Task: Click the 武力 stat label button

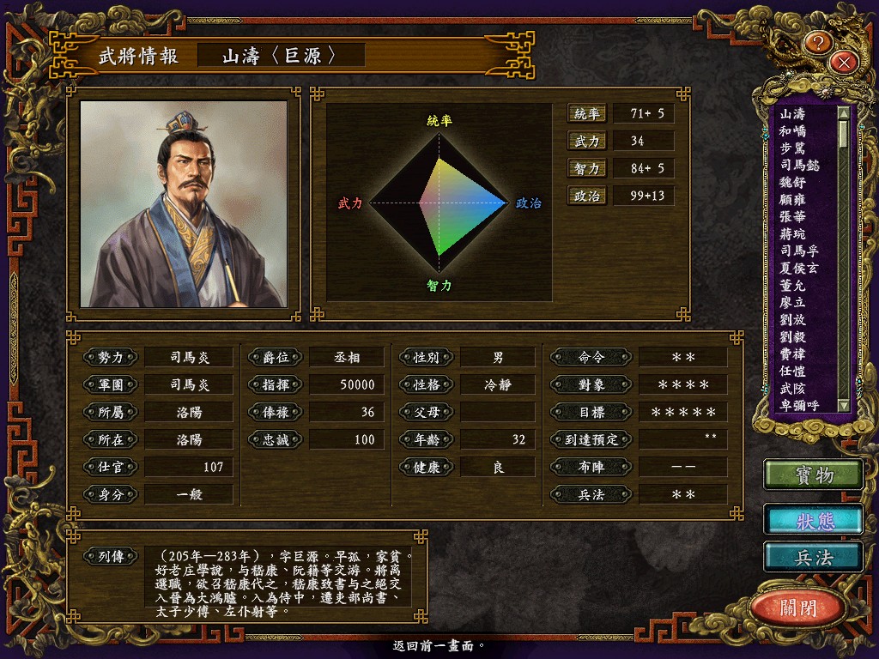Action: (x=586, y=142)
